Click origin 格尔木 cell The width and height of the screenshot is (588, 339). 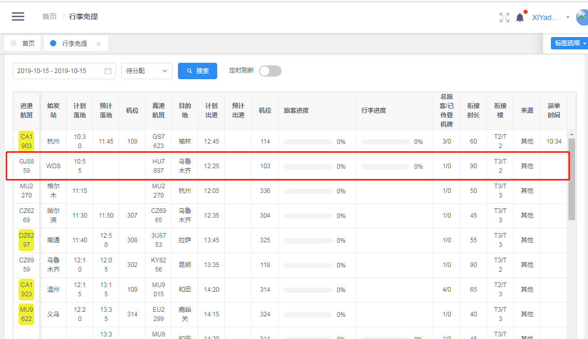[53, 191]
